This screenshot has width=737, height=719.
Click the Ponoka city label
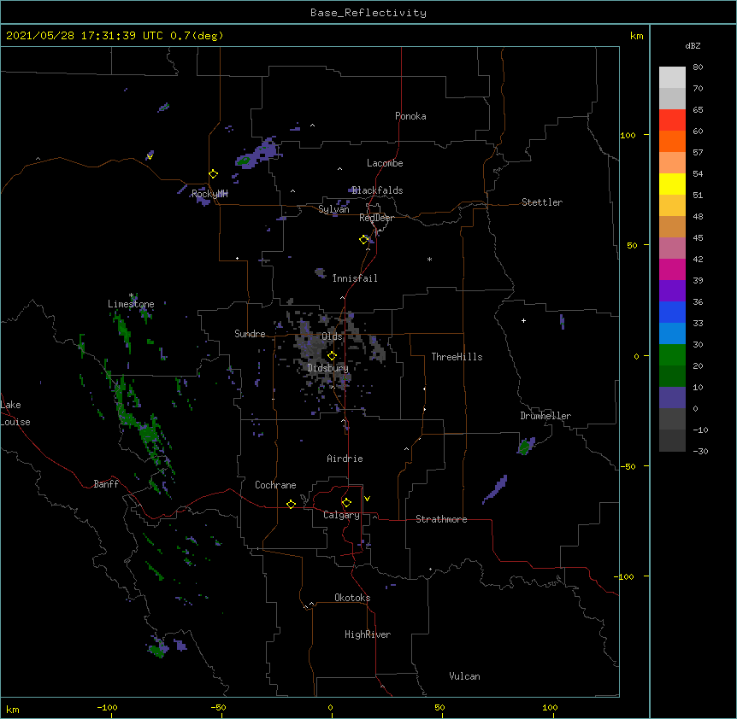(x=410, y=116)
